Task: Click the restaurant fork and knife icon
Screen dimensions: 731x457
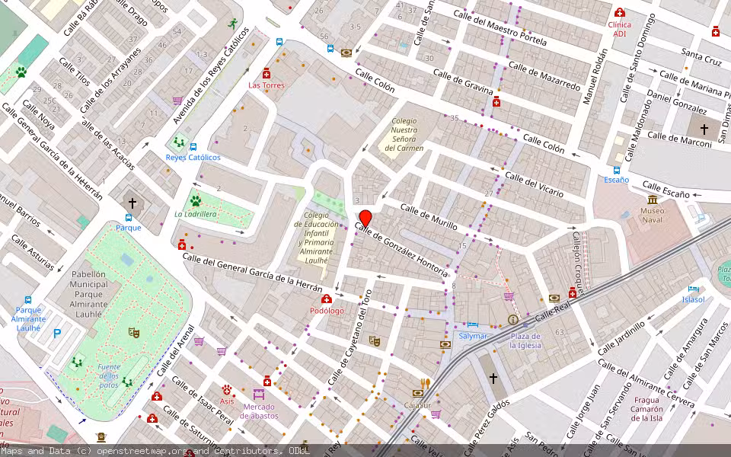Action: (x=425, y=383)
